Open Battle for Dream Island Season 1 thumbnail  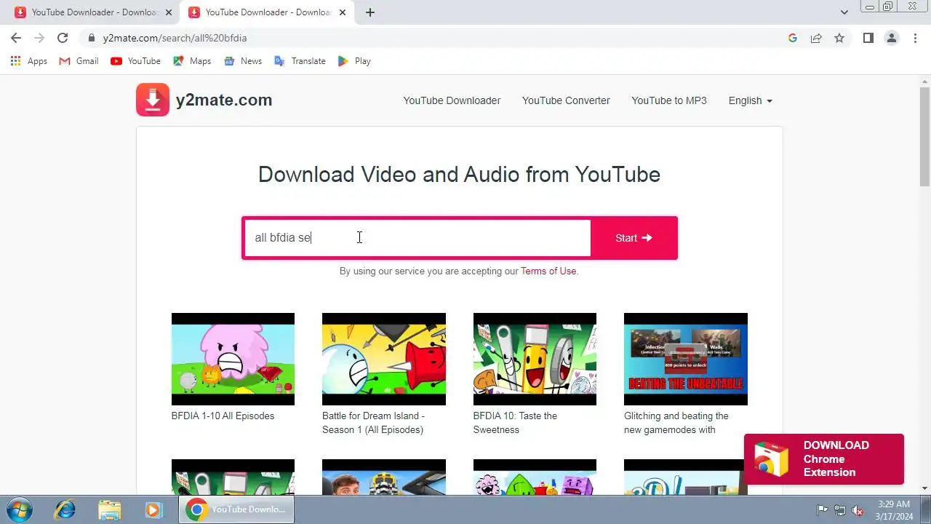[384, 359]
